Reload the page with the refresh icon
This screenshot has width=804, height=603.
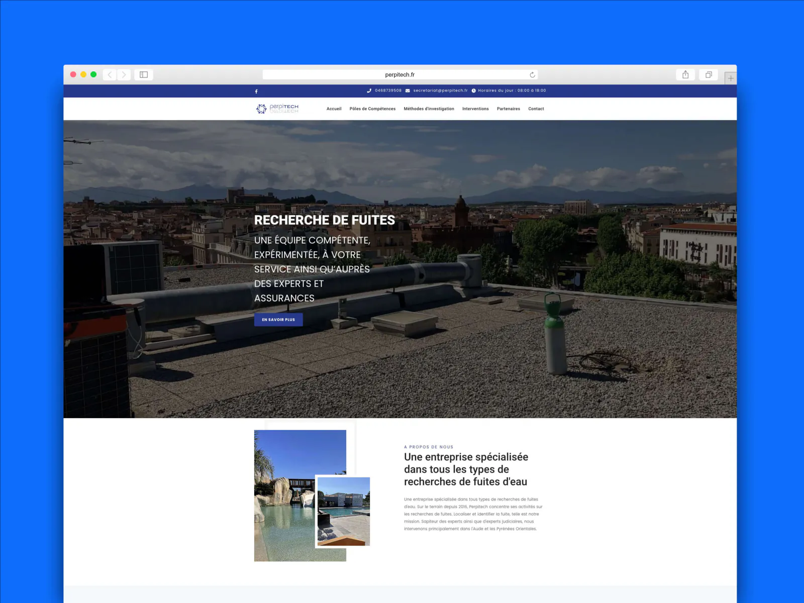[x=532, y=75]
